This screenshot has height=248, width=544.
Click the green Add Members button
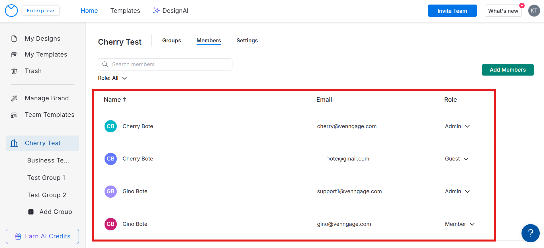(508, 70)
